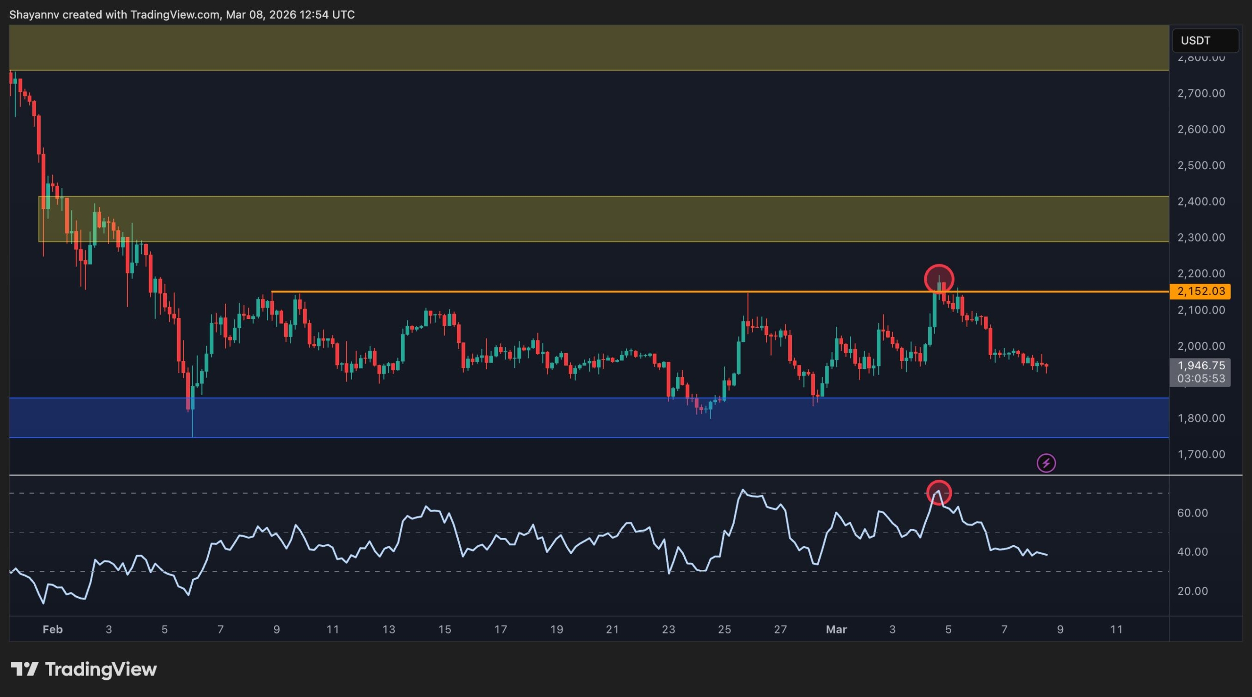Click date 25 on the time axis
This screenshot has height=697, width=1252.
click(724, 629)
